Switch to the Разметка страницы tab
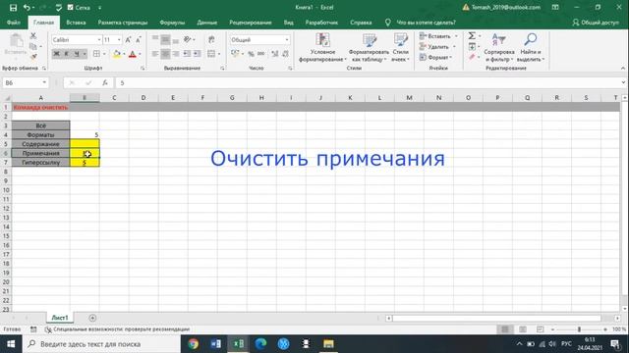This screenshot has height=353, width=629. pyautogui.click(x=123, y=23)
